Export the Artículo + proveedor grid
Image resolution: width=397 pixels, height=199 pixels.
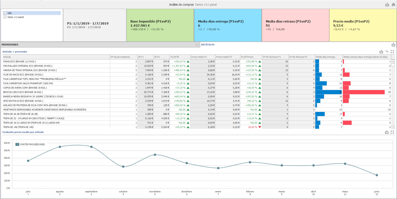(x=381, y=52)
